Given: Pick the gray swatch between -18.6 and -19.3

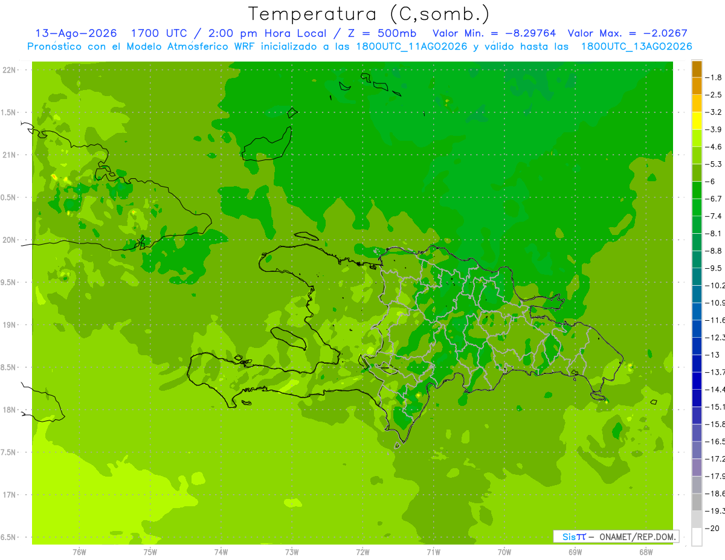Looking at the screenshot, I should point(697,502).
